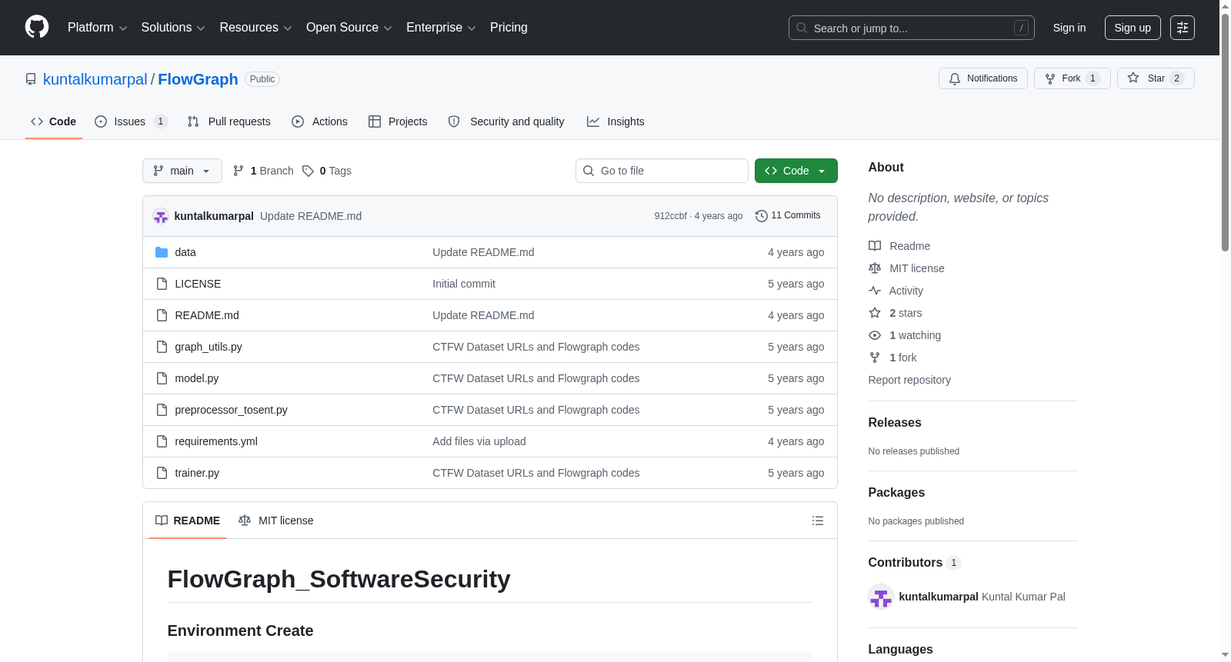Open the 11 Commits history
The image size is (1231, 662).
[788, 215]
